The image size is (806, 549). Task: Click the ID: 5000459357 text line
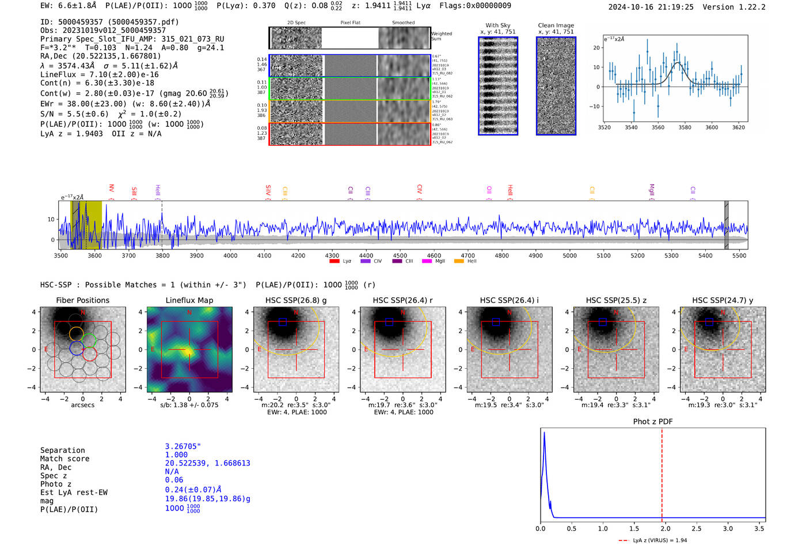[x=109, y=22]
